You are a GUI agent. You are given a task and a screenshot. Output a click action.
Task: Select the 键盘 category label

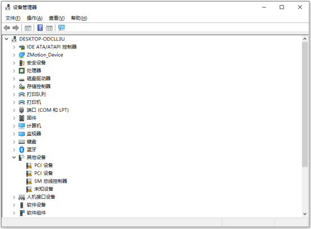pos(31,141)
